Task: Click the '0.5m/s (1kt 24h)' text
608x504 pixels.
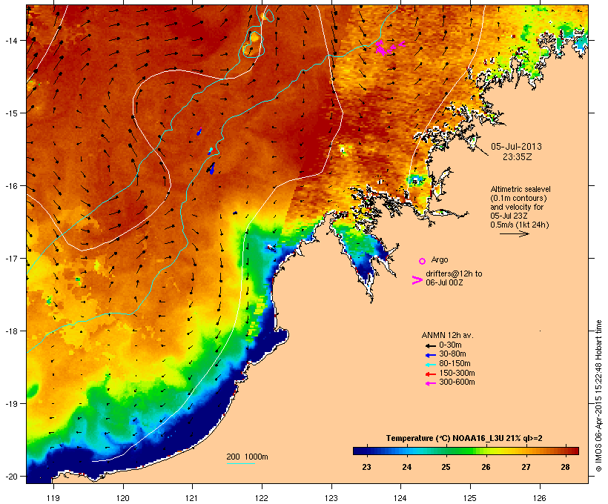Action: (520, 225)
